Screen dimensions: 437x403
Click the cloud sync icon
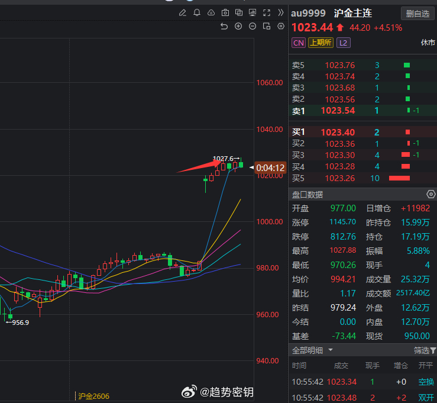tap(211, 12)
